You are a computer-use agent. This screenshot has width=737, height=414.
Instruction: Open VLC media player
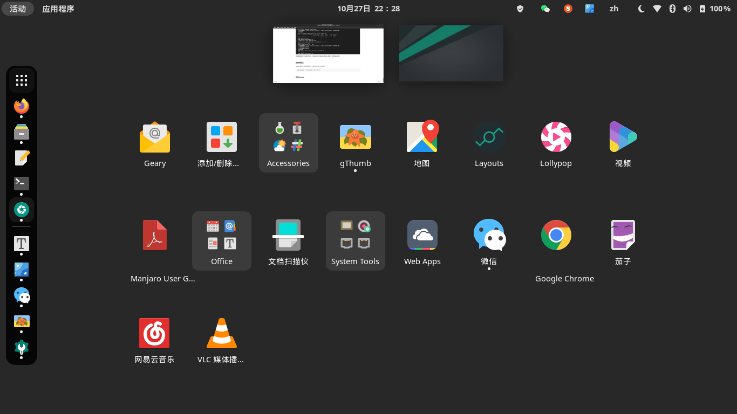pos(221,340)
